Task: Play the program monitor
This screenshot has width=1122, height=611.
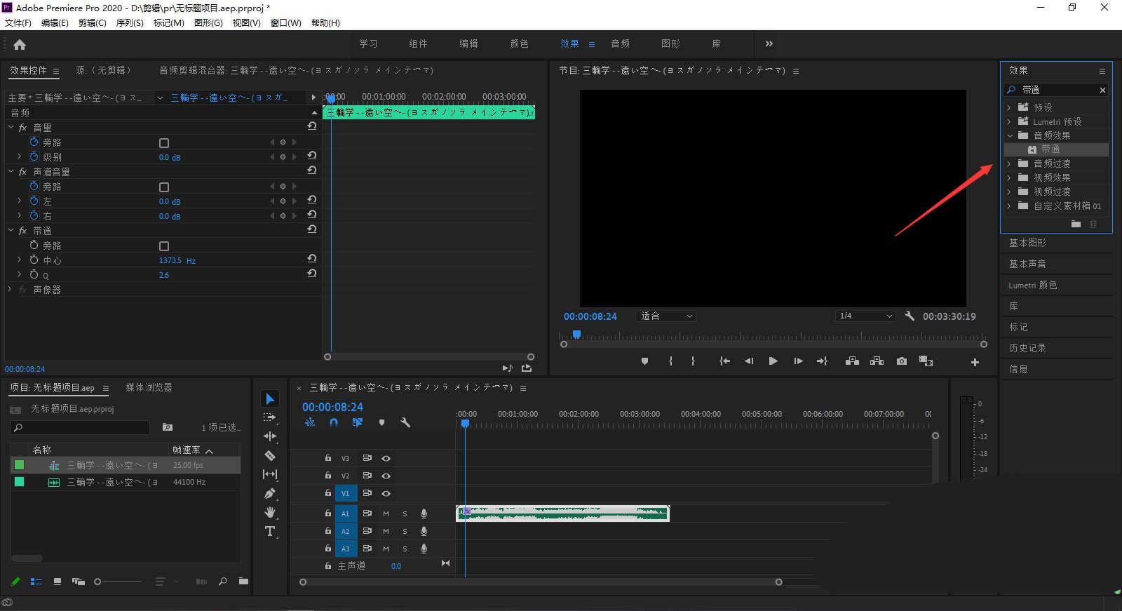Action: (x=773, y=361)
